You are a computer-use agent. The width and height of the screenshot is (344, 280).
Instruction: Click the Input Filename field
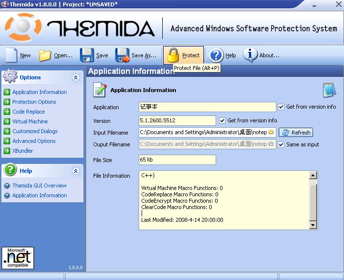(207, 132)
